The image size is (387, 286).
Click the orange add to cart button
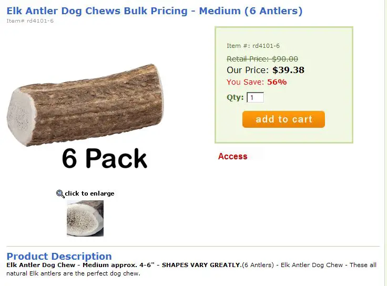coord(283,119)
